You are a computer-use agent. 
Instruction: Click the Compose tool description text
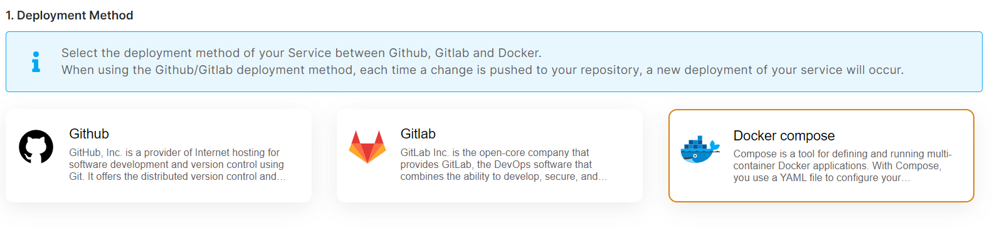[x=842, y=166]
